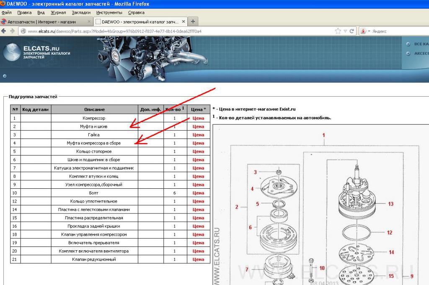429x285 pixels.
Task: Click the browser Back arrow button
Action: 4,31
